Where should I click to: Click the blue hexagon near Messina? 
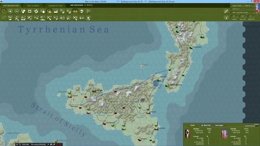coord(156,83)
